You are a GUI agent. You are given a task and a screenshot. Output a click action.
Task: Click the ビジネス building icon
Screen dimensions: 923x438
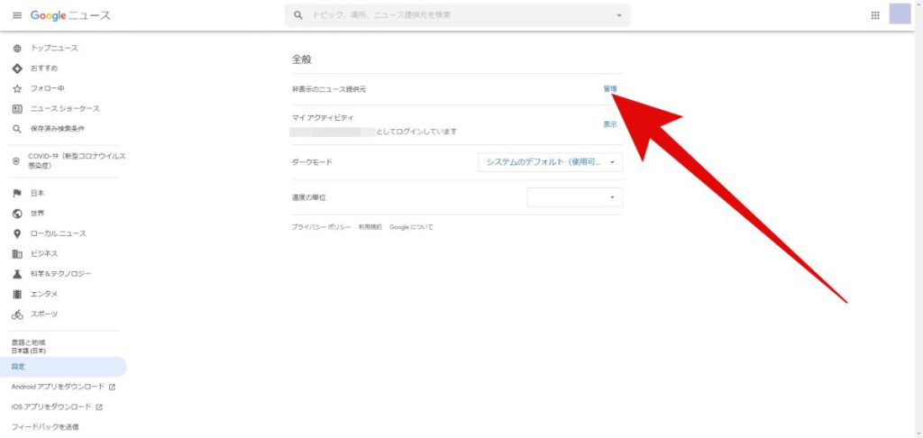[17, 254]
